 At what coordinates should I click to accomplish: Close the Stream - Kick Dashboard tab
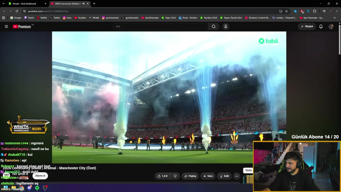tap(45, 4)
